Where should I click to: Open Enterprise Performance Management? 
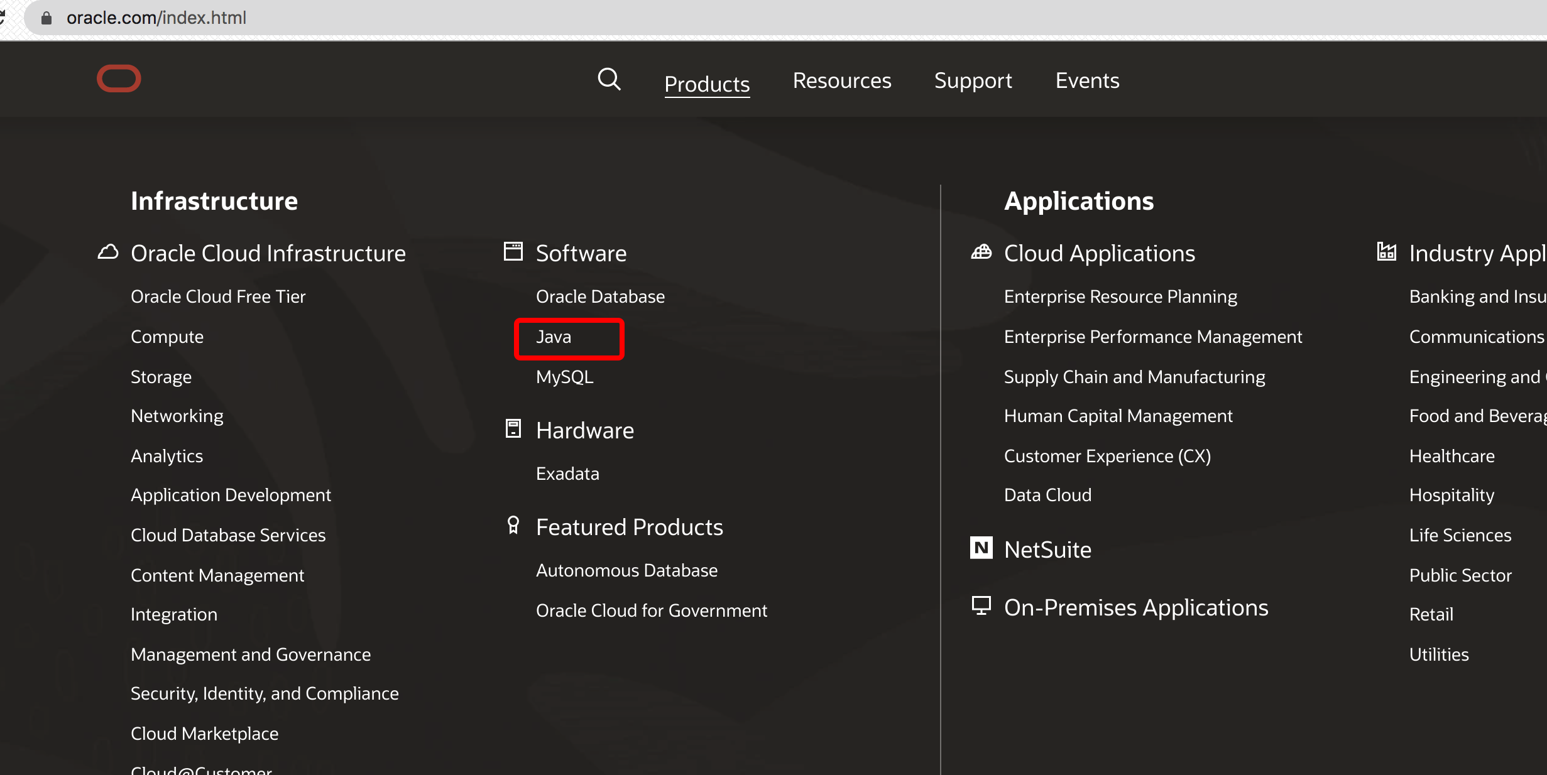pos(1153,337)
